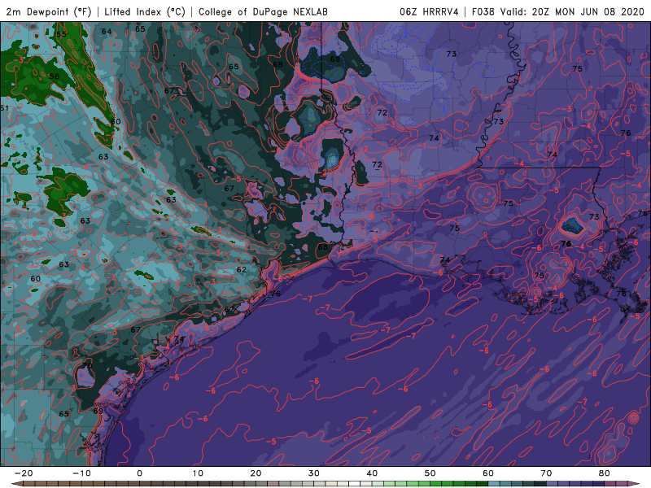Image resolution: width=651 pixels, height=488 pixels.
Task: Click the '64' dewpoint value on the map
Action: [107, 31]
